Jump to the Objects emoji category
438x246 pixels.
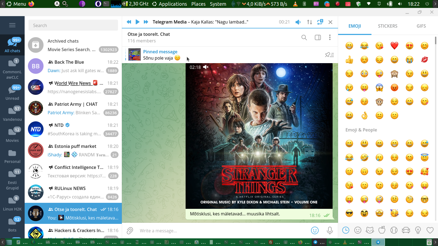418,230
